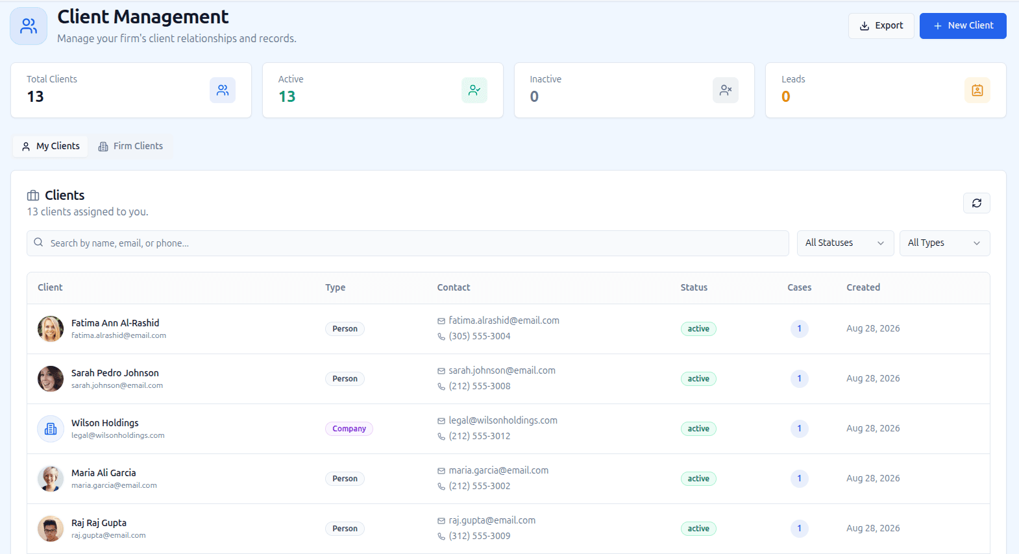
Task: Click Fatima Ann Al-Rashid's Person type badge
Action: click(x=345, y=329)
